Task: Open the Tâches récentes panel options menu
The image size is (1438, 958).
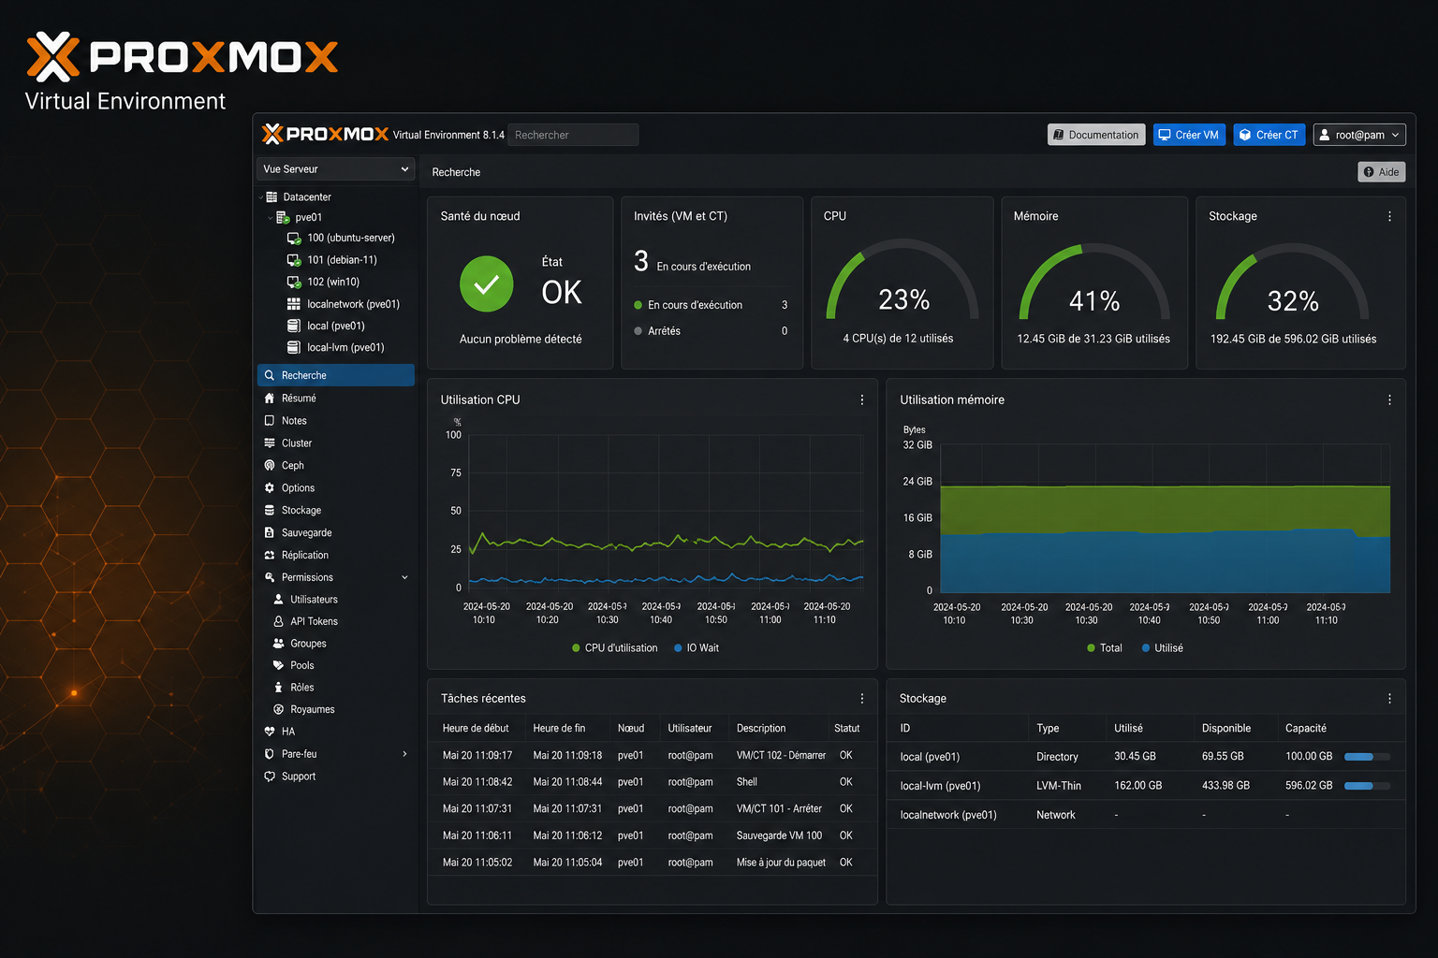Action: click(x=862, y=699)
